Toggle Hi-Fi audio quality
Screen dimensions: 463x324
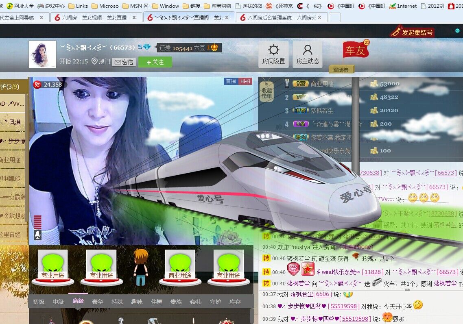coord(245,81)
